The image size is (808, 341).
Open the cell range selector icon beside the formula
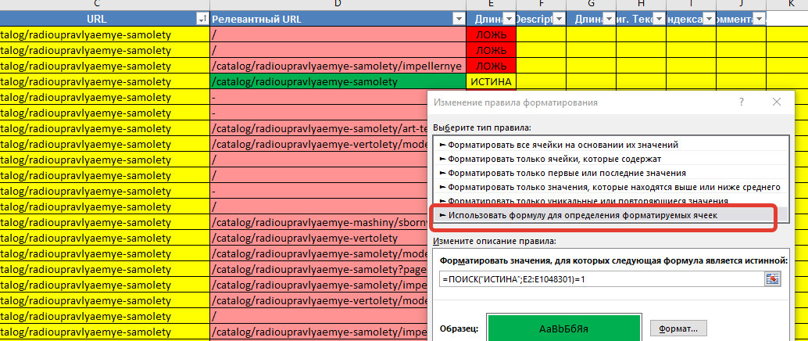point(773,279)
